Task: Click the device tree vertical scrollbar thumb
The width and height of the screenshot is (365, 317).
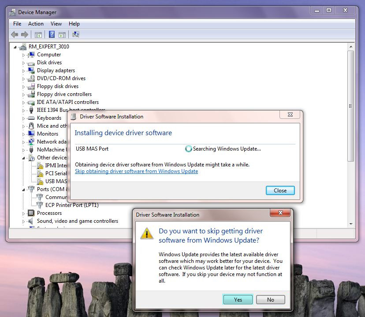Action: [351, 106]
